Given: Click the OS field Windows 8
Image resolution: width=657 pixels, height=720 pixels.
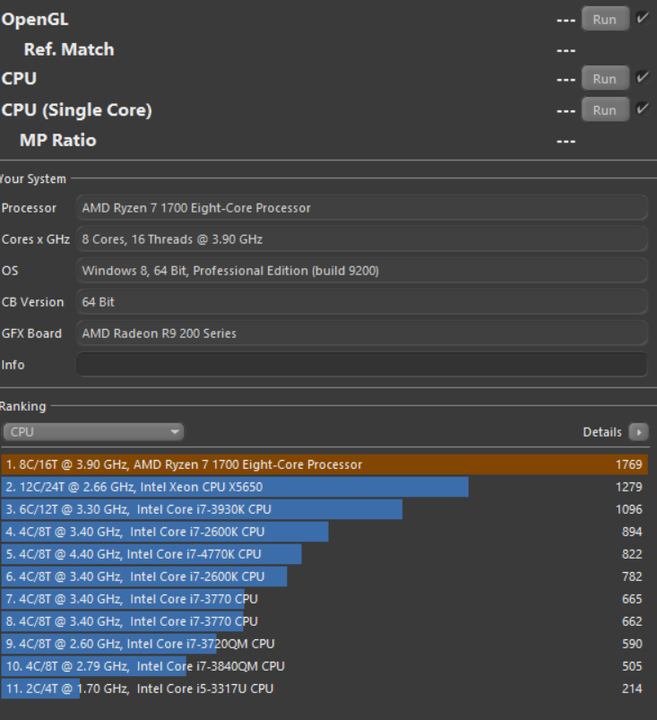Looking at the screenshot, I should tap(362, 271).
